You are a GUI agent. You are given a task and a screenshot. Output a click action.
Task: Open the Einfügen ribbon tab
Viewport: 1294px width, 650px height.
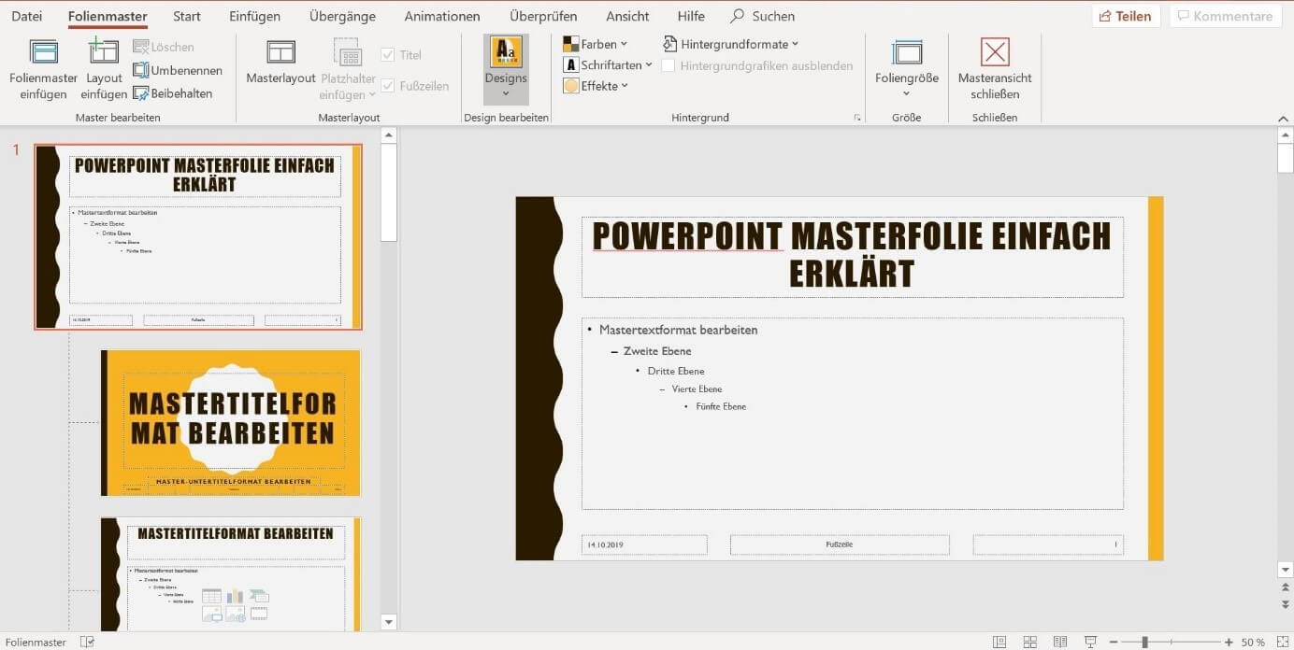pos(254,16)
